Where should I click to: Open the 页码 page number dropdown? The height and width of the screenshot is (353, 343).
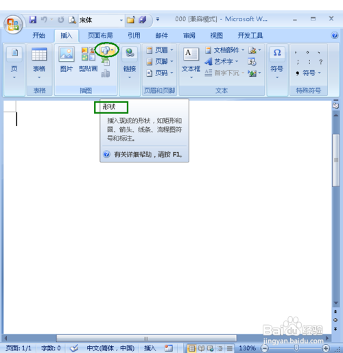[x=160, y=73]
